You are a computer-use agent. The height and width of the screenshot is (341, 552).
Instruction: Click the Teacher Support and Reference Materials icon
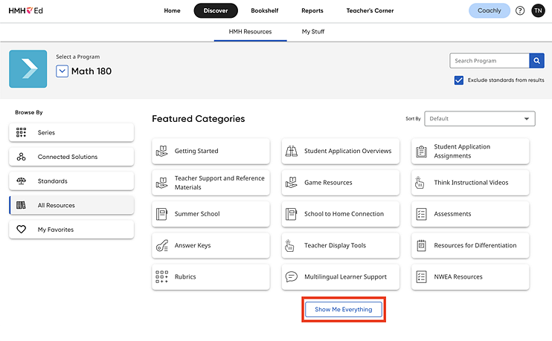tap(162, 183)
